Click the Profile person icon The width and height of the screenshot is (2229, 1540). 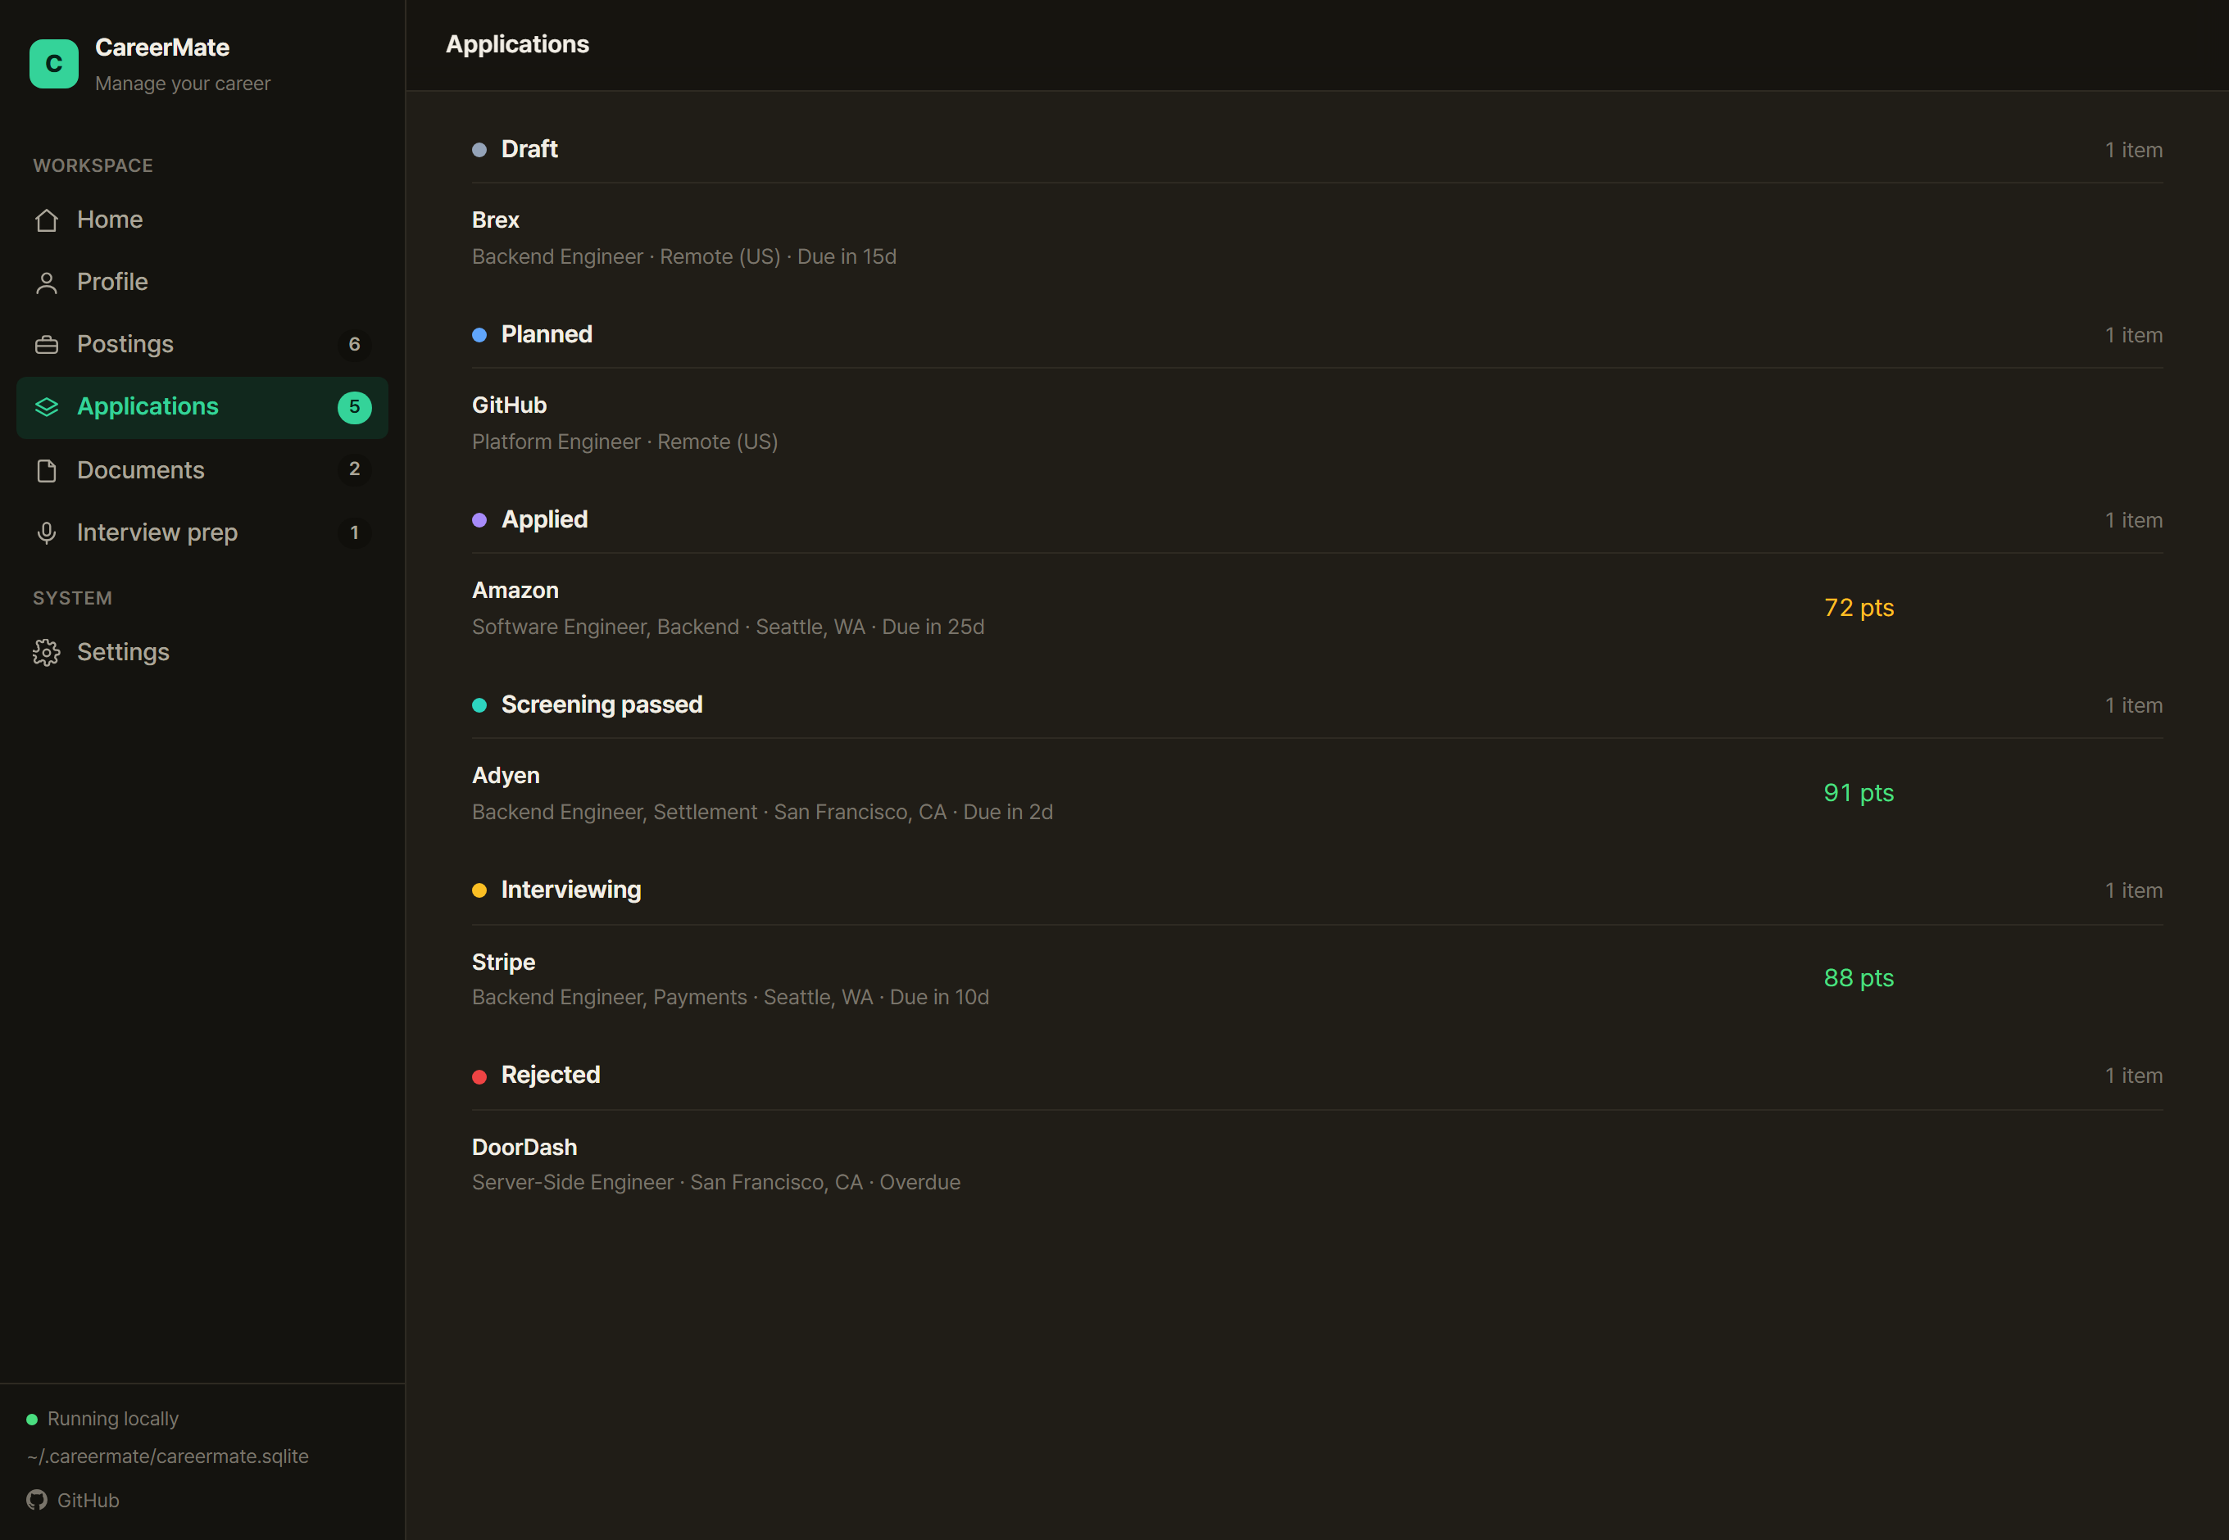[x=47, y=283]
